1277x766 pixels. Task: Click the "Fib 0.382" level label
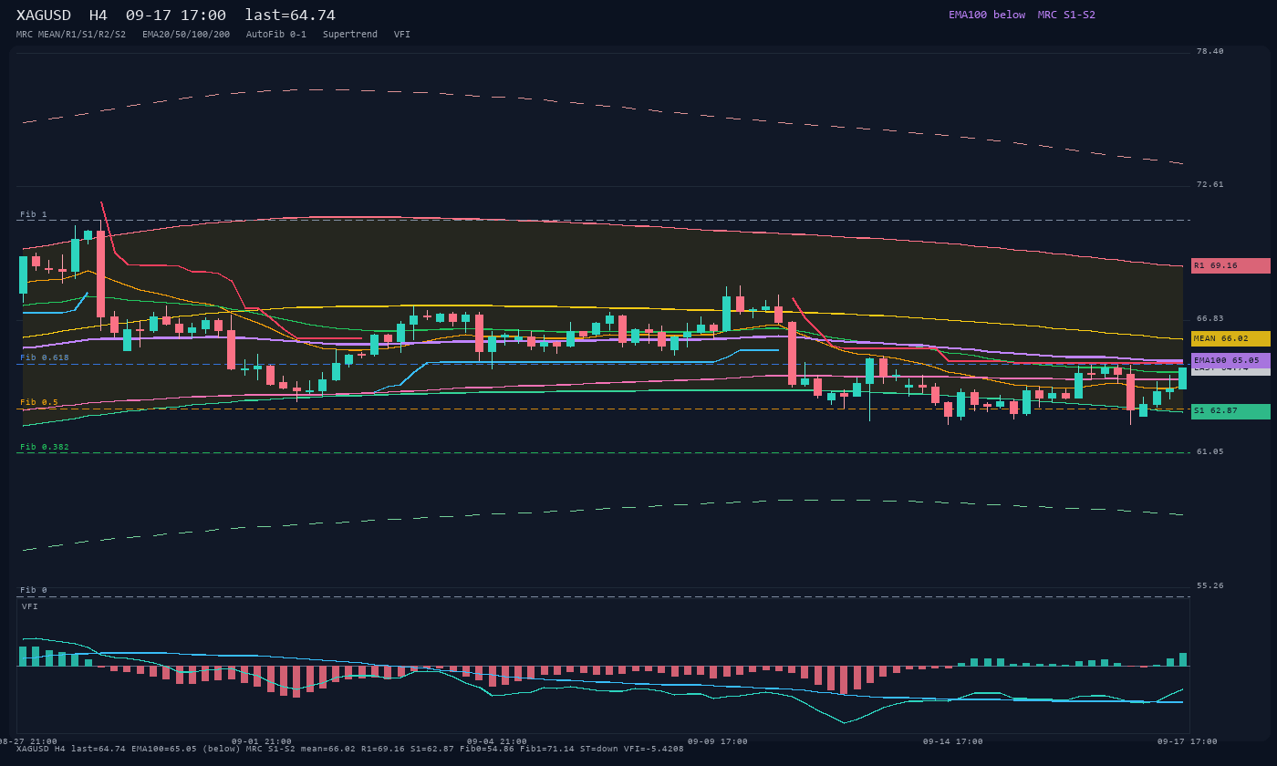point(45,447)
